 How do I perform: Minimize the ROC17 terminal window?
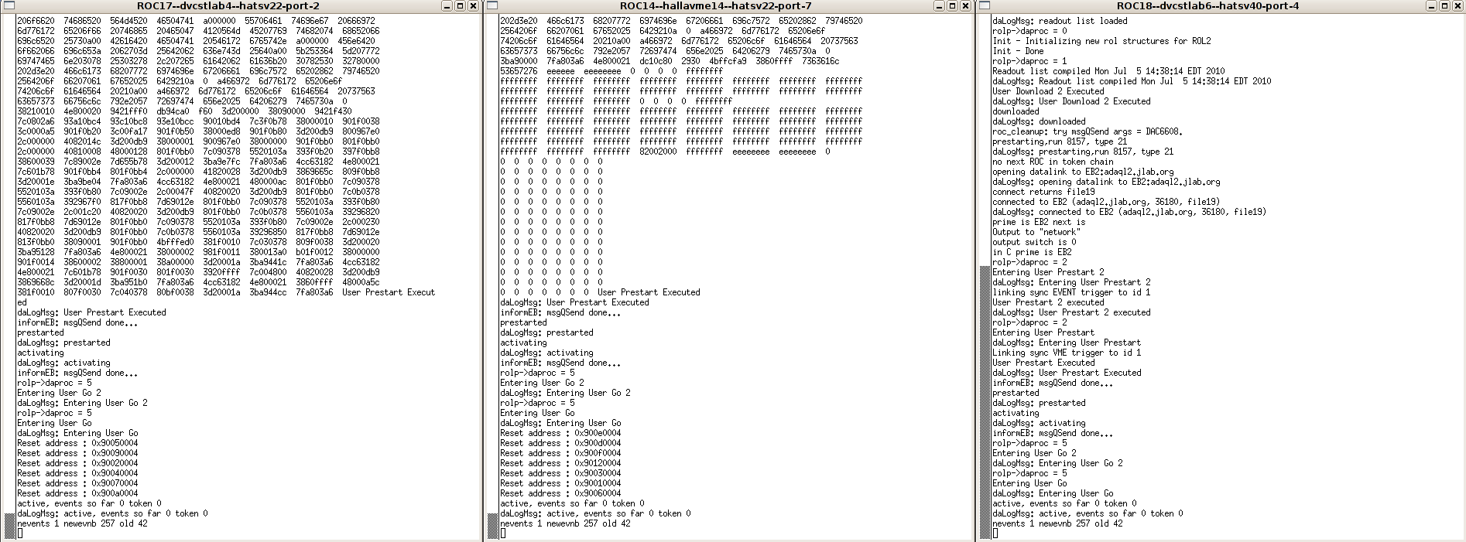click(x=447, y=6)
